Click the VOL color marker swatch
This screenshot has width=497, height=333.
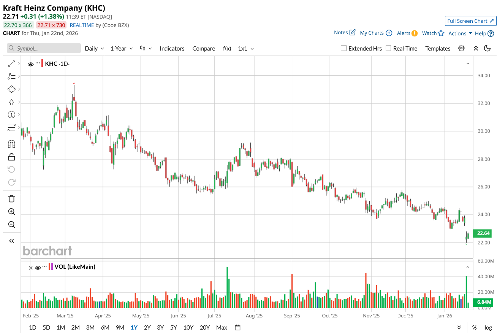pyautogui.click(x=51, y=266)
